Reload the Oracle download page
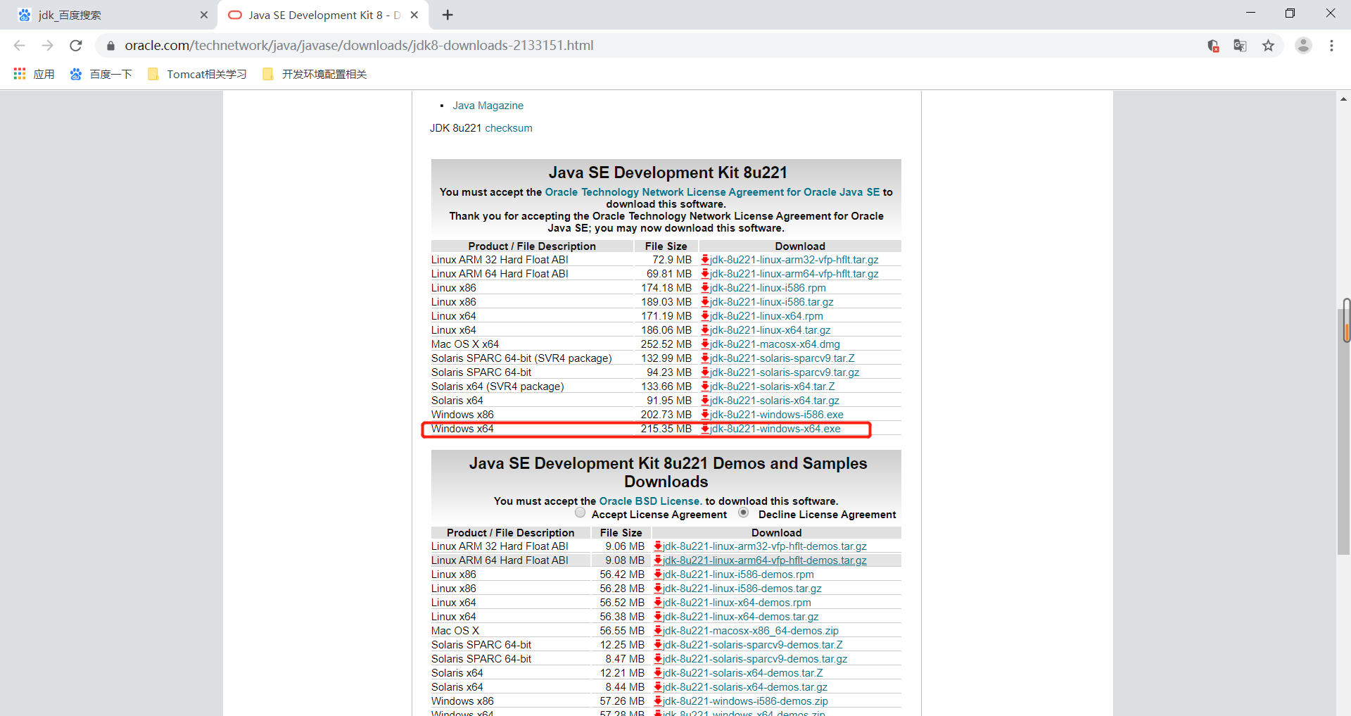This screenshot has width=1351, height=716. click(76, 45)
